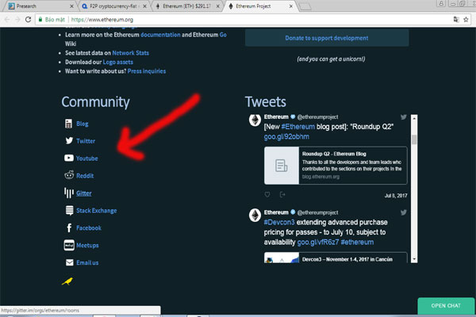476x317 pixels.
Task: Click the Email us envelope icon
Action: 70,262
